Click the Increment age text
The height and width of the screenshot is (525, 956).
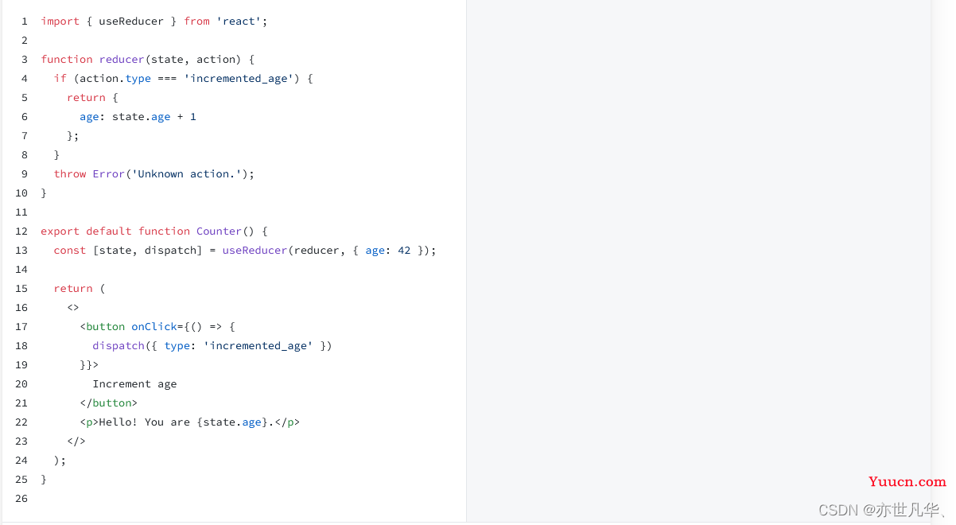click(x=134, y=384)
